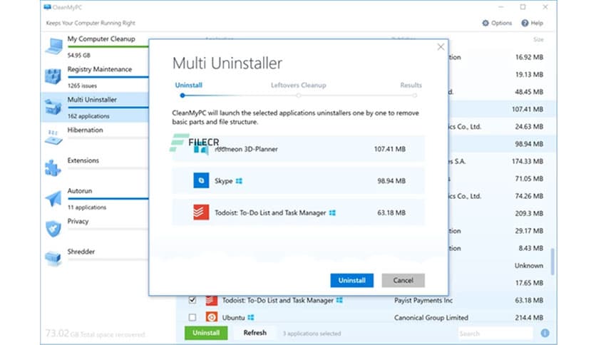
Task: Select the 3D-Planner row in dialog
Action: click(x=299, y=149)
